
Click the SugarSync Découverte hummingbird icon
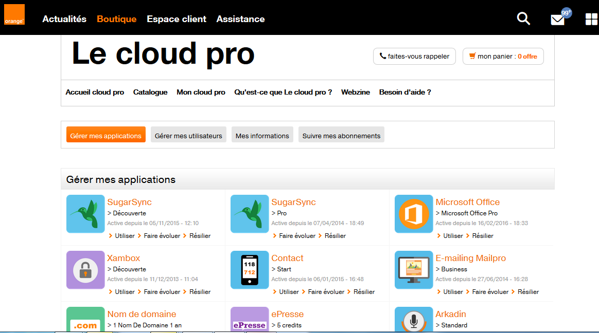point(85,214)
